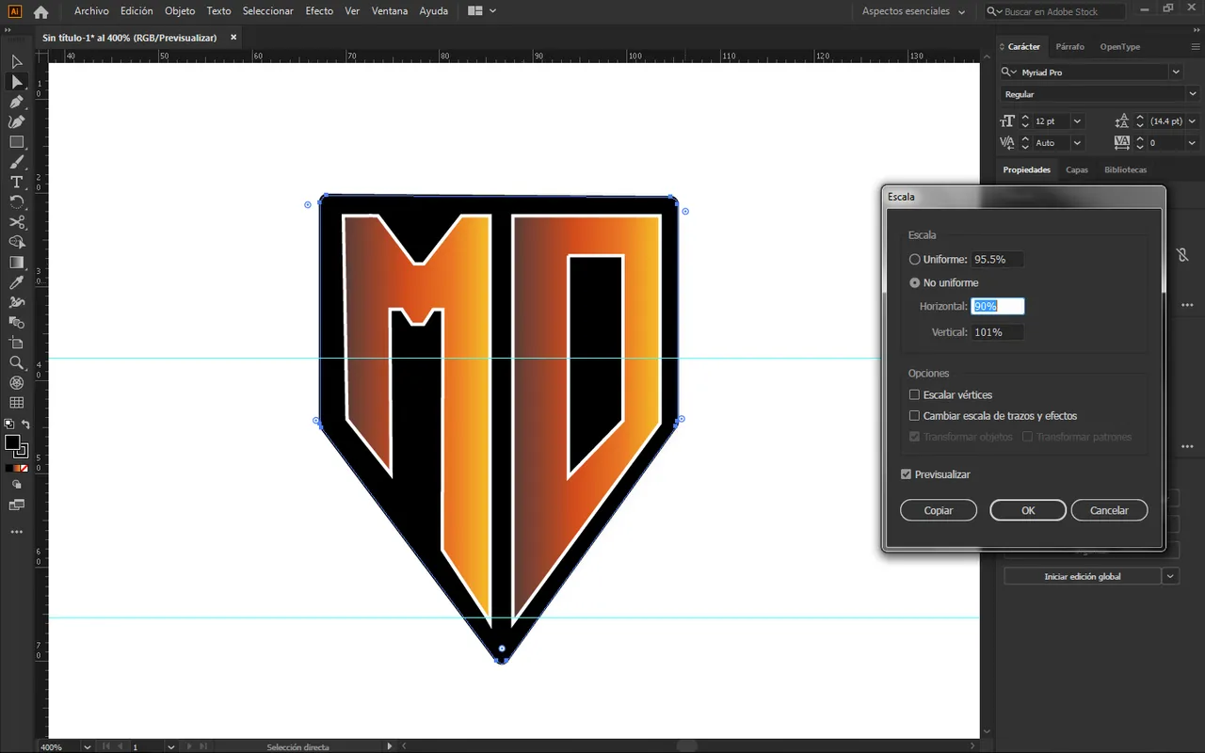Pick the Shape Builder tool

[17, 242]
